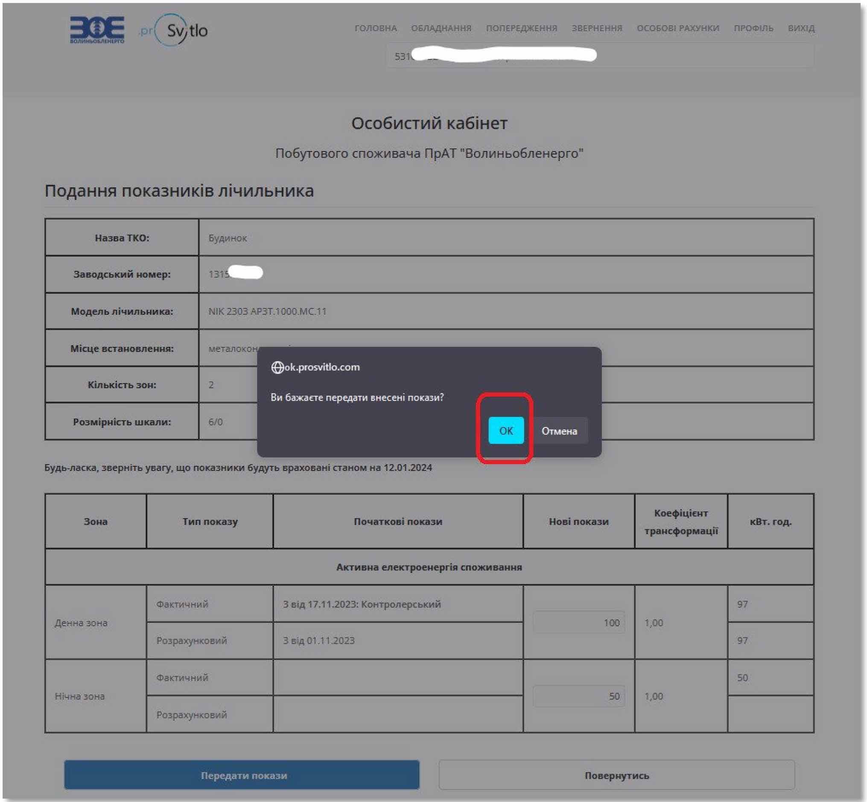This screenshot has height=802, width=867.
Task: Click the Заводський номер: label
Action: point(122,274)
